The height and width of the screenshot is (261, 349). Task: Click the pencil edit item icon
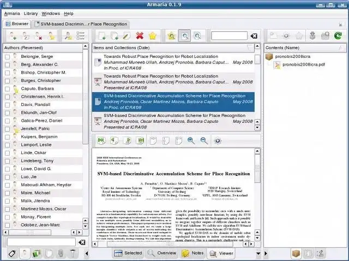tap(127, 35)
